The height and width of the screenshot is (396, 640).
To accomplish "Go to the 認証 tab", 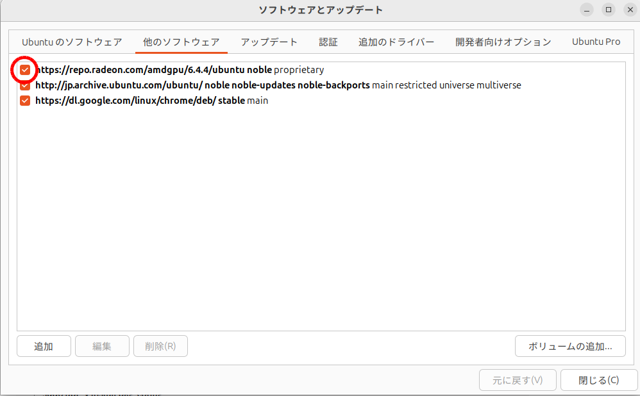I will [328, 42].
